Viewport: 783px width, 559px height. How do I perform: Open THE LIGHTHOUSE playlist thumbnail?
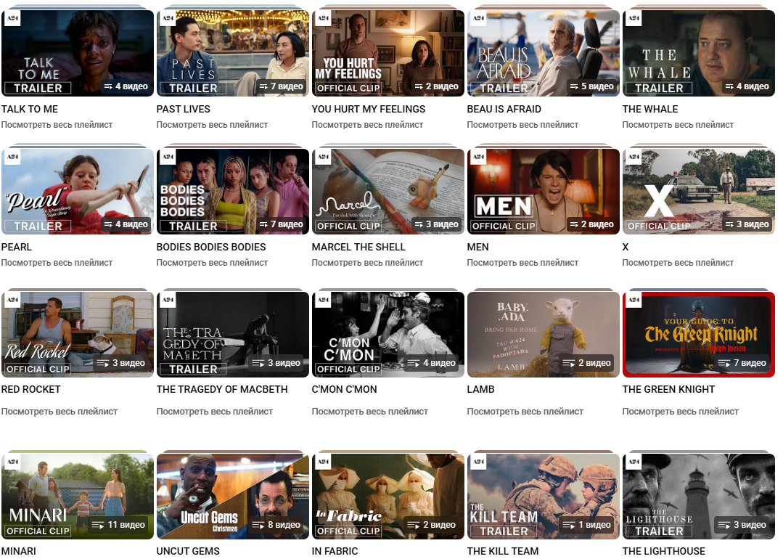[x=699, y=496]
